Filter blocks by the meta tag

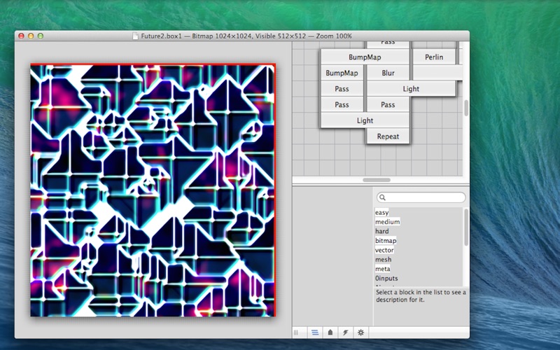click(382, 269)
